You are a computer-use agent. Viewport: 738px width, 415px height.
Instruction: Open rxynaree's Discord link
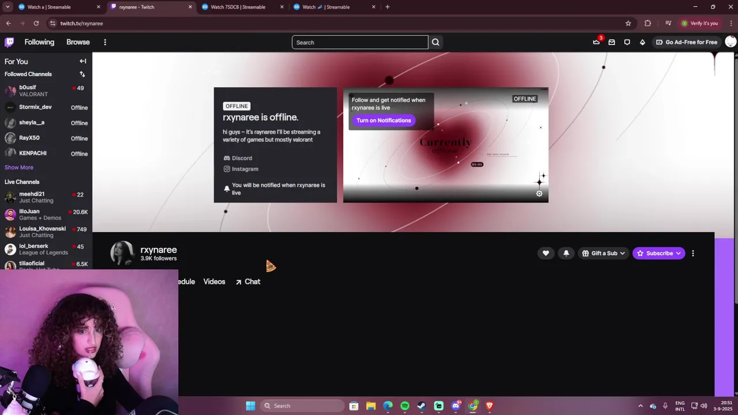click(238, 158)
